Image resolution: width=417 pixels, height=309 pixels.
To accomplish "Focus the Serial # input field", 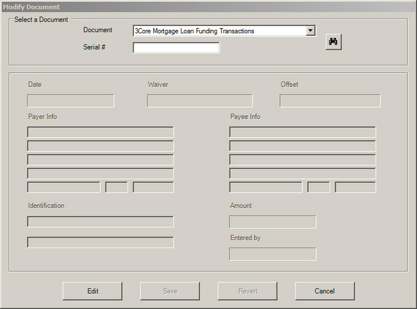I will coord(176,47).
